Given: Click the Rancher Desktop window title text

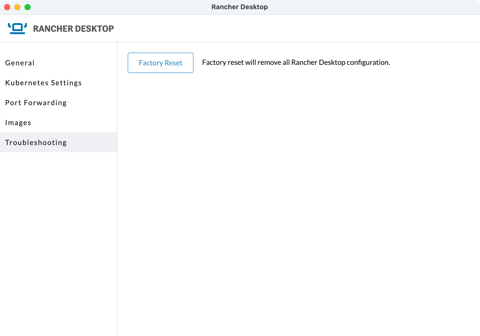Looking at the screenshot, I should pyautogui.click(x=240, y=7).
